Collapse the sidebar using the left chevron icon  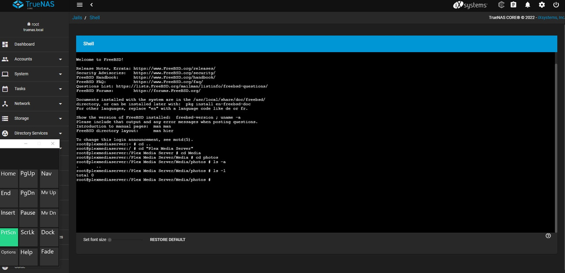(91, 5)
